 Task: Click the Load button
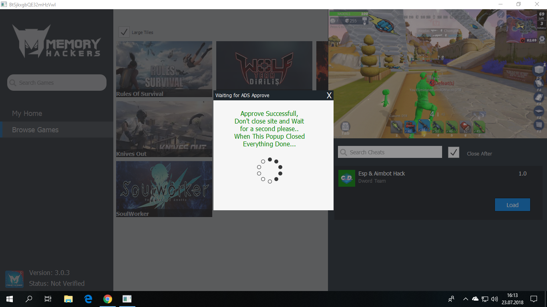coord(513,205)
